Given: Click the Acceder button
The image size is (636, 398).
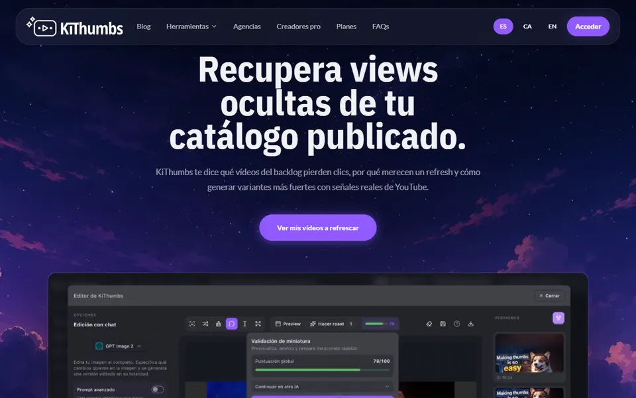Looking at the screenshot, I should (x=588, y=27).
